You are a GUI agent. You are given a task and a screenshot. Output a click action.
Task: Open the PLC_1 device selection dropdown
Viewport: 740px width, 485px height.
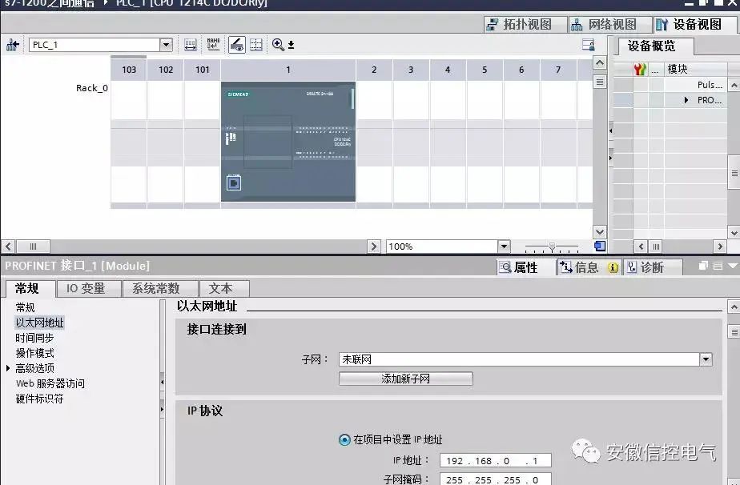pyautogui.click(x=166, y=44)
